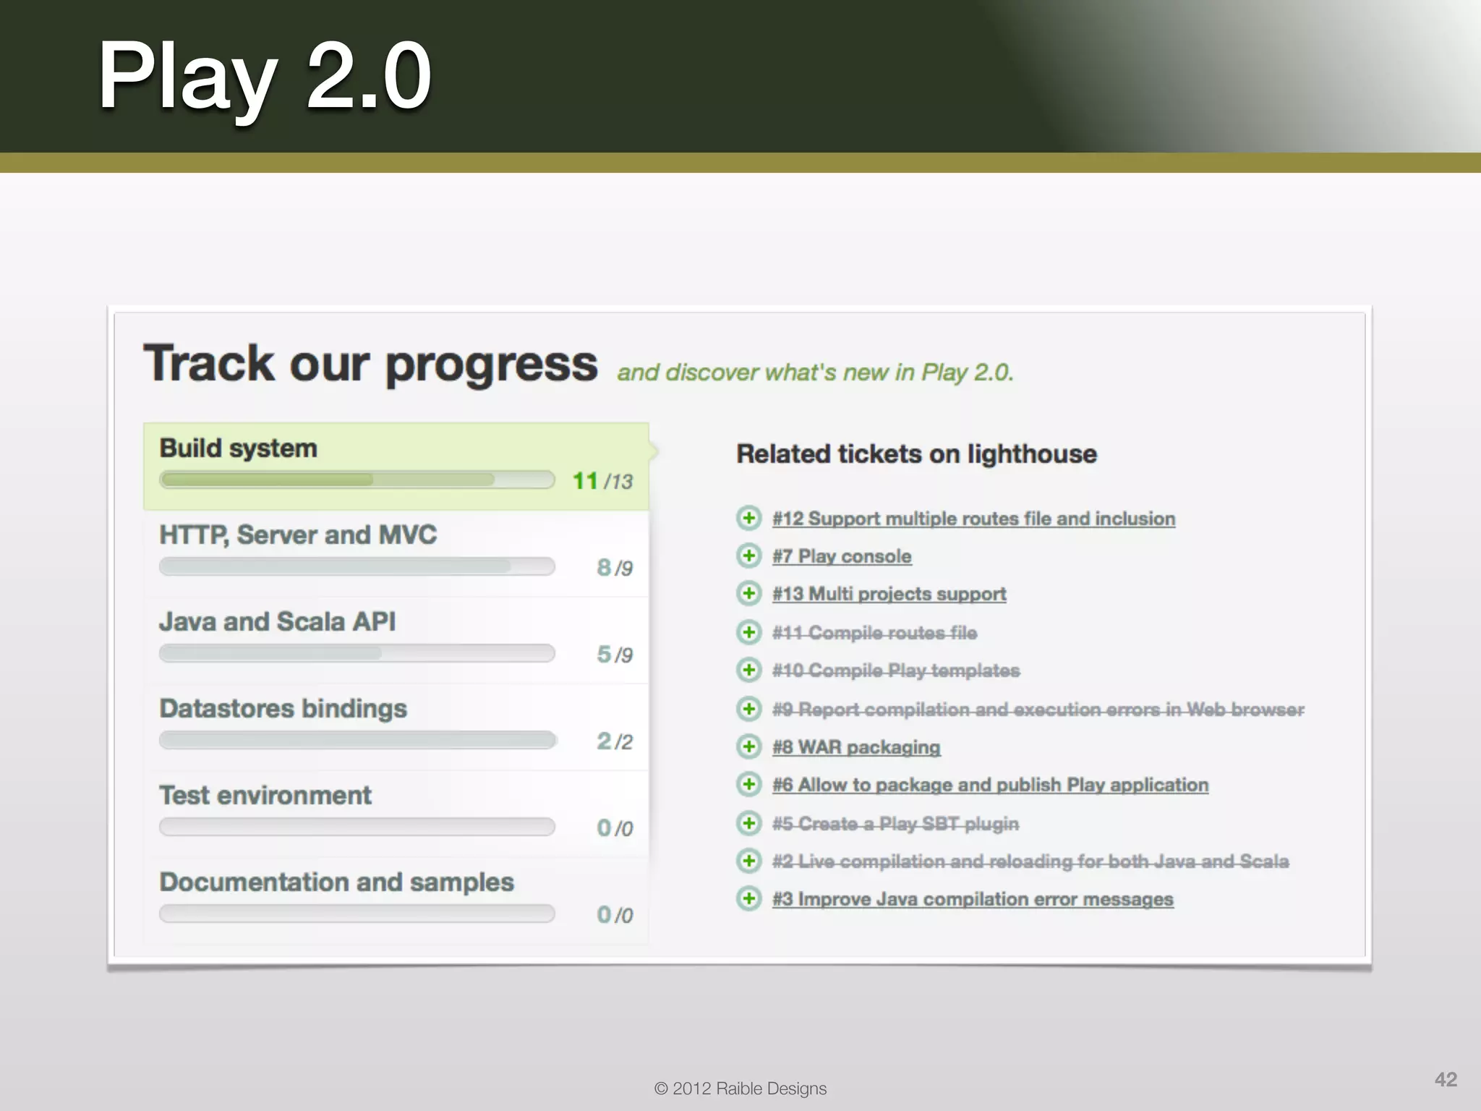The height and width of the screenshot is (1111, 1481).
Task: Click the Documentation and samples progress bar
Action: pyautogui.click(x=357, y=914)
